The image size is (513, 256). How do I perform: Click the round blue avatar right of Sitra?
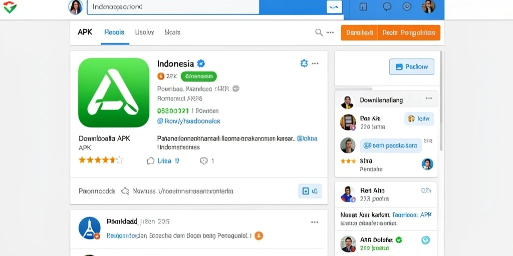[427, 164]
